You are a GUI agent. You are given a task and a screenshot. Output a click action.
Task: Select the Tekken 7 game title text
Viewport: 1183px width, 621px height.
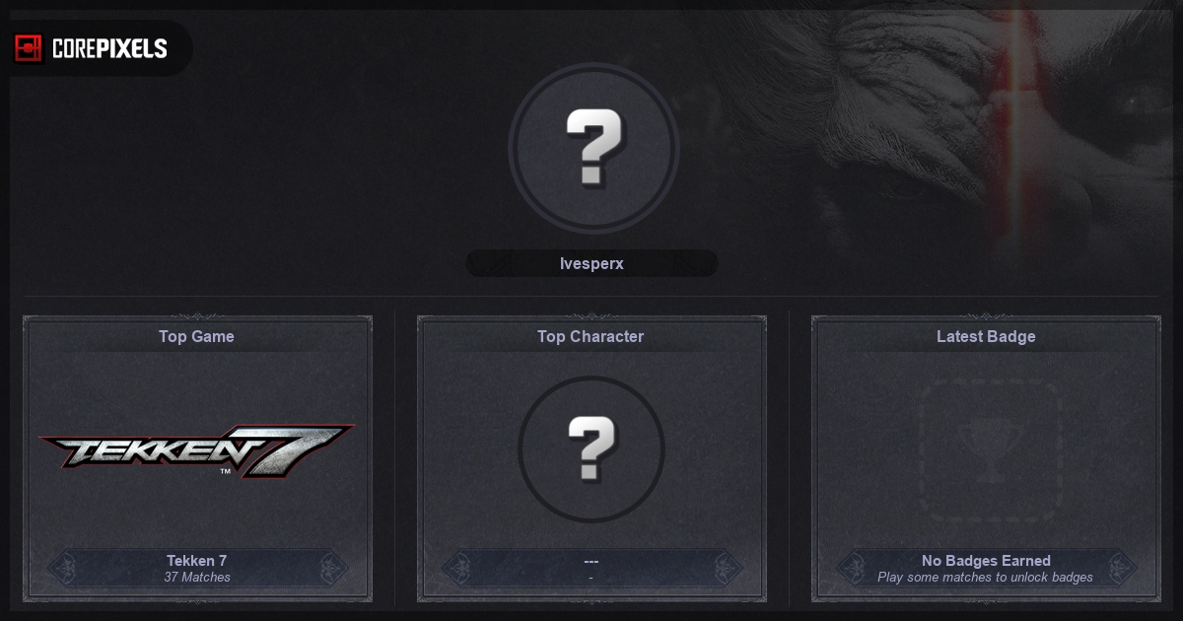coord(197,561)
